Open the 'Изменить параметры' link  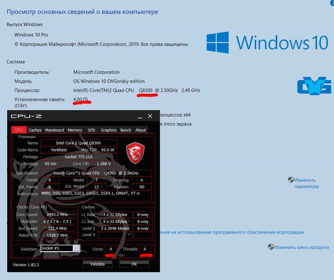(x=306, y=183)
